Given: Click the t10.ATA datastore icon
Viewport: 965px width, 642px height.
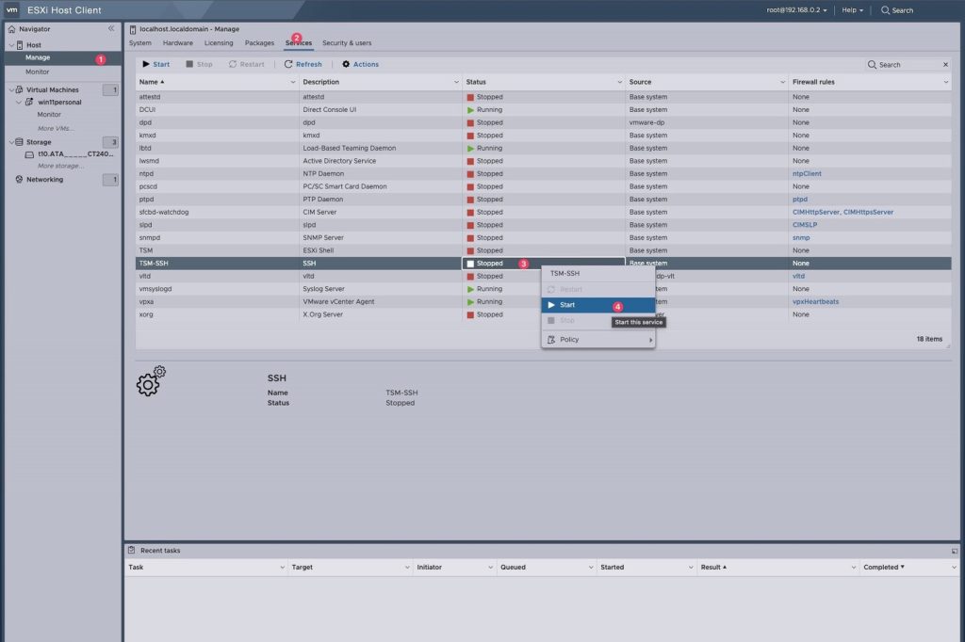Looking at the screenshot, I should click(29, 154).
